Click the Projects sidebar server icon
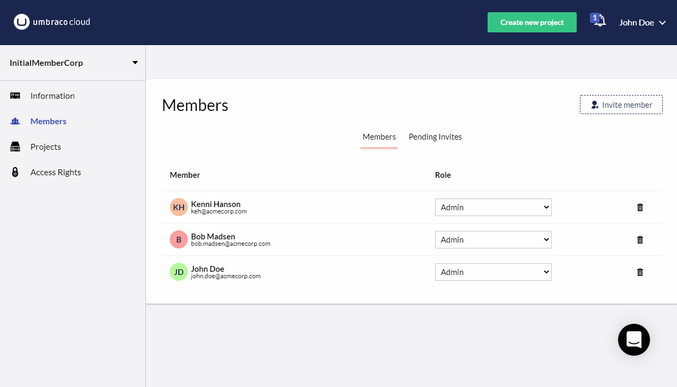Image resolution: width=677 pixels, height=387 pixels. point(15,147)
